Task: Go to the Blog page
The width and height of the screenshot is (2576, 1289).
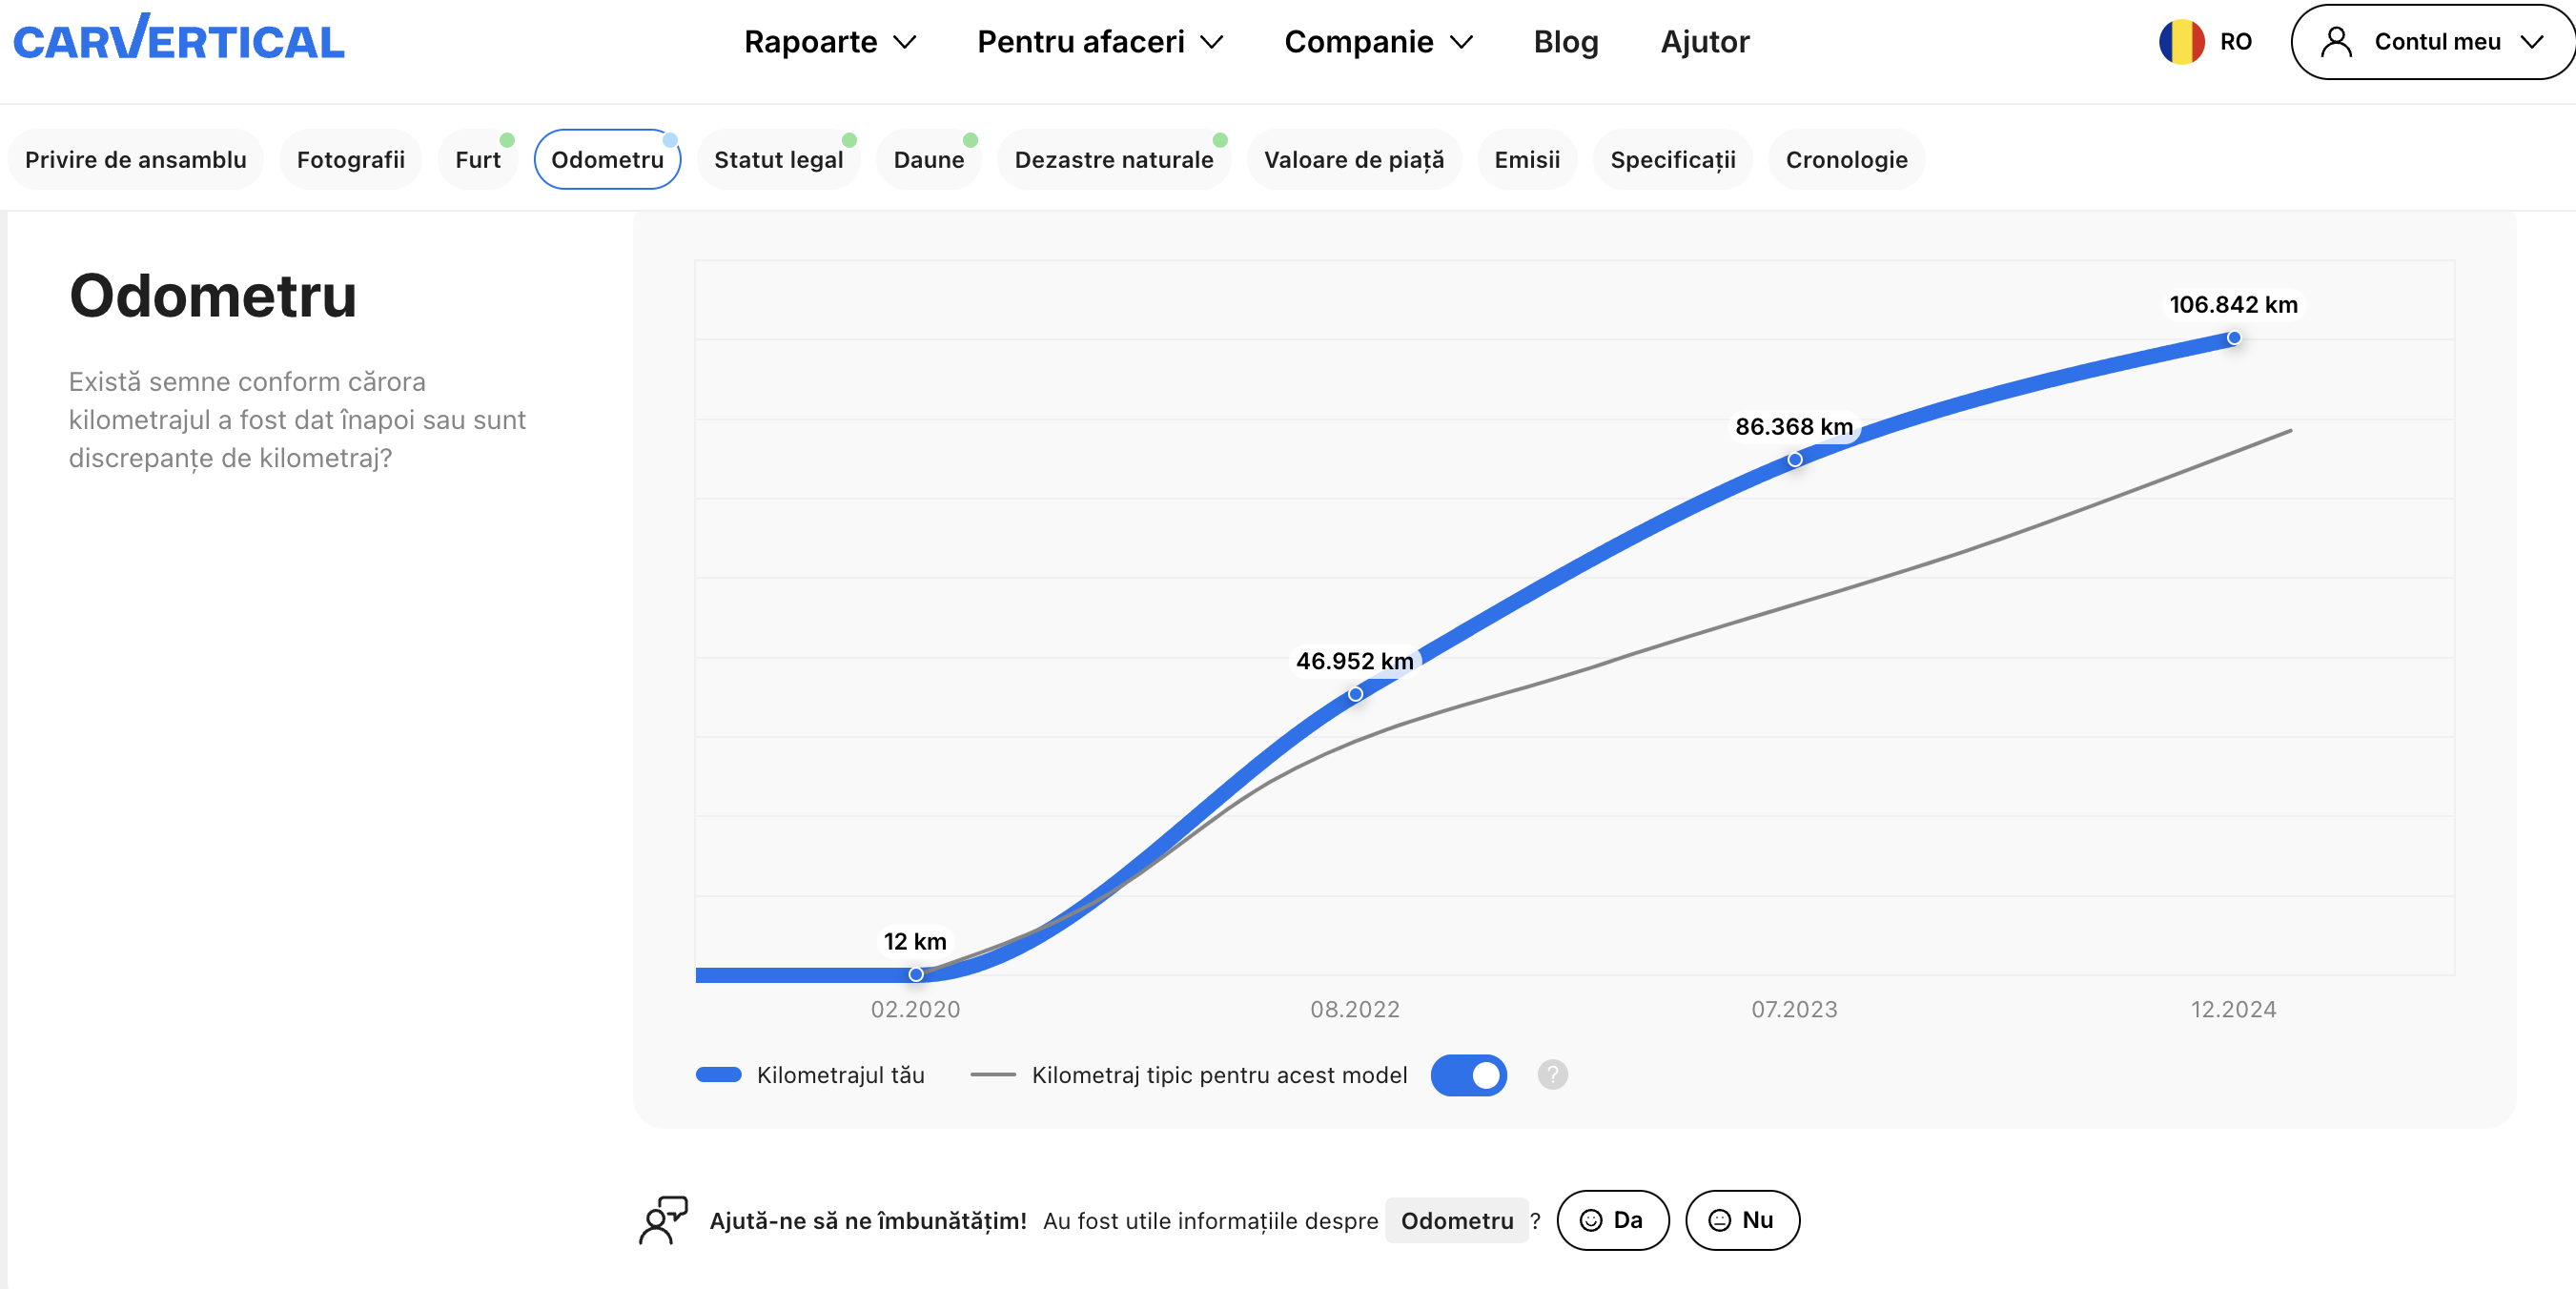Action: tap(1566, 42)
